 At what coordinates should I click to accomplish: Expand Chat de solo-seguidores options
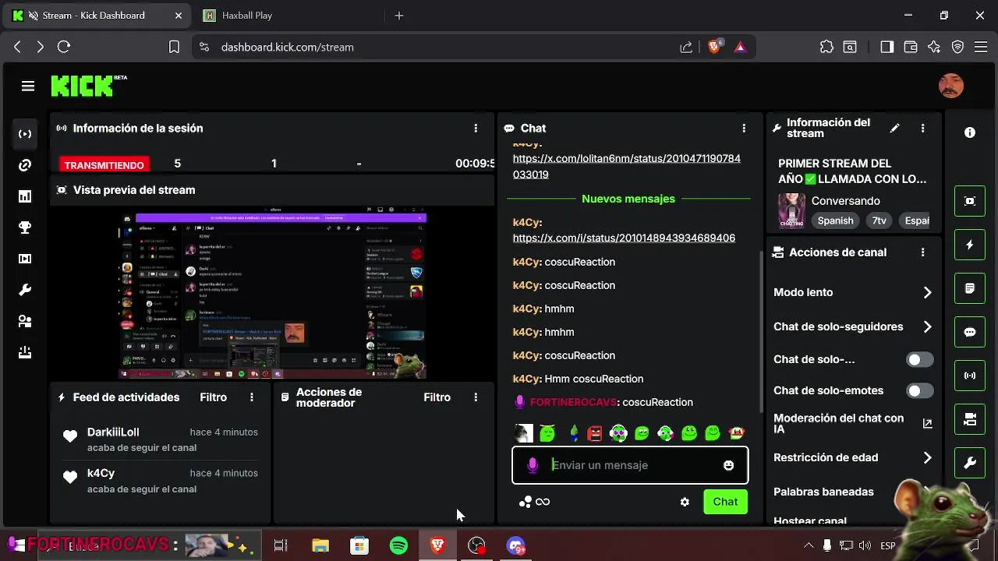pos(927,326)
